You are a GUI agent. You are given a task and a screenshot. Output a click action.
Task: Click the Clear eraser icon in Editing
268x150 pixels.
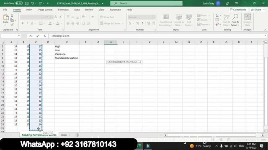[217, 24]
